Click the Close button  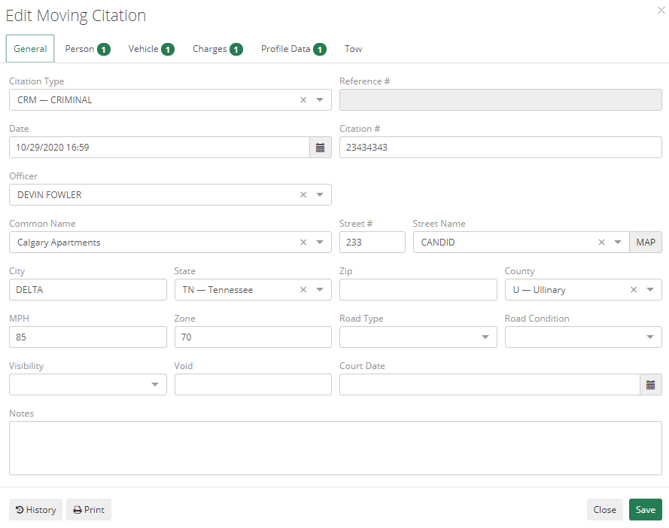[604, 510]
